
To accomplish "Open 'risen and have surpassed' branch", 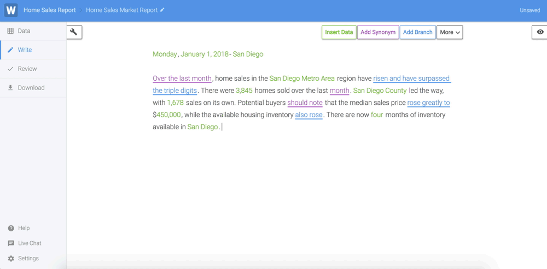I will coord(412,79).
